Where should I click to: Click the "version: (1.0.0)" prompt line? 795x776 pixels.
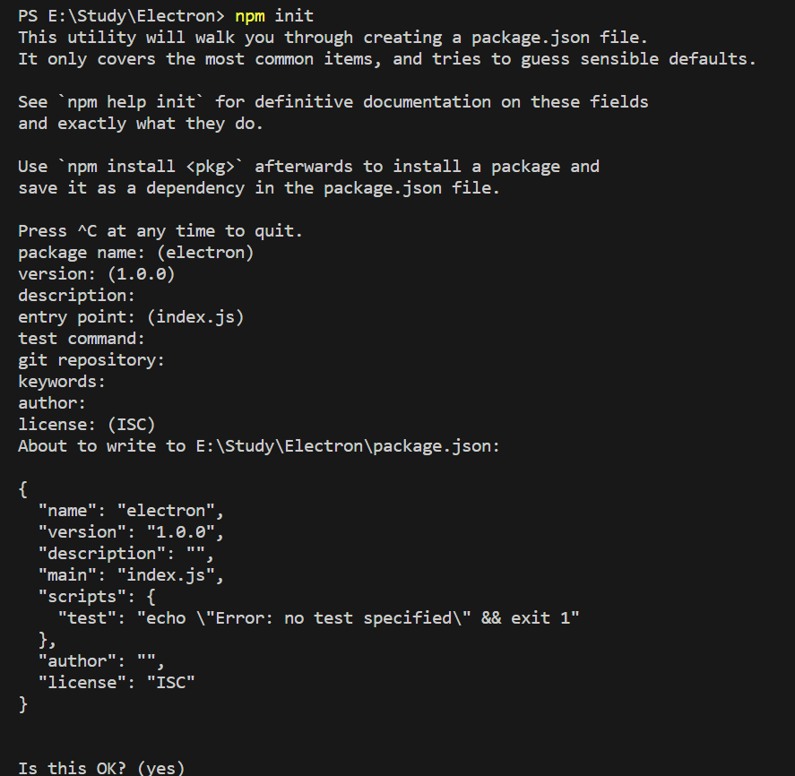tap(97, 274)
